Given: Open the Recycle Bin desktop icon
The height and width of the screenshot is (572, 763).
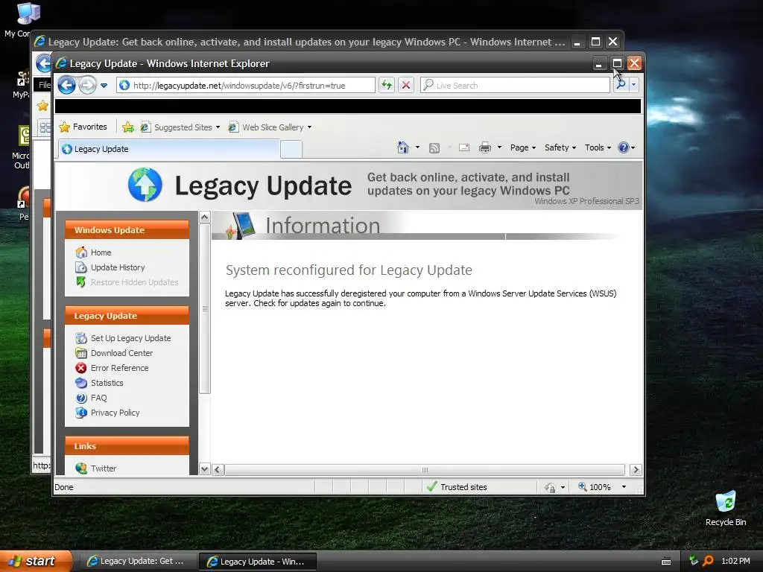Looking at the screenshot, I should pyautogui.click(x=726, y=508).
